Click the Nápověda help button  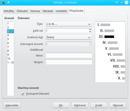point(12,105)
